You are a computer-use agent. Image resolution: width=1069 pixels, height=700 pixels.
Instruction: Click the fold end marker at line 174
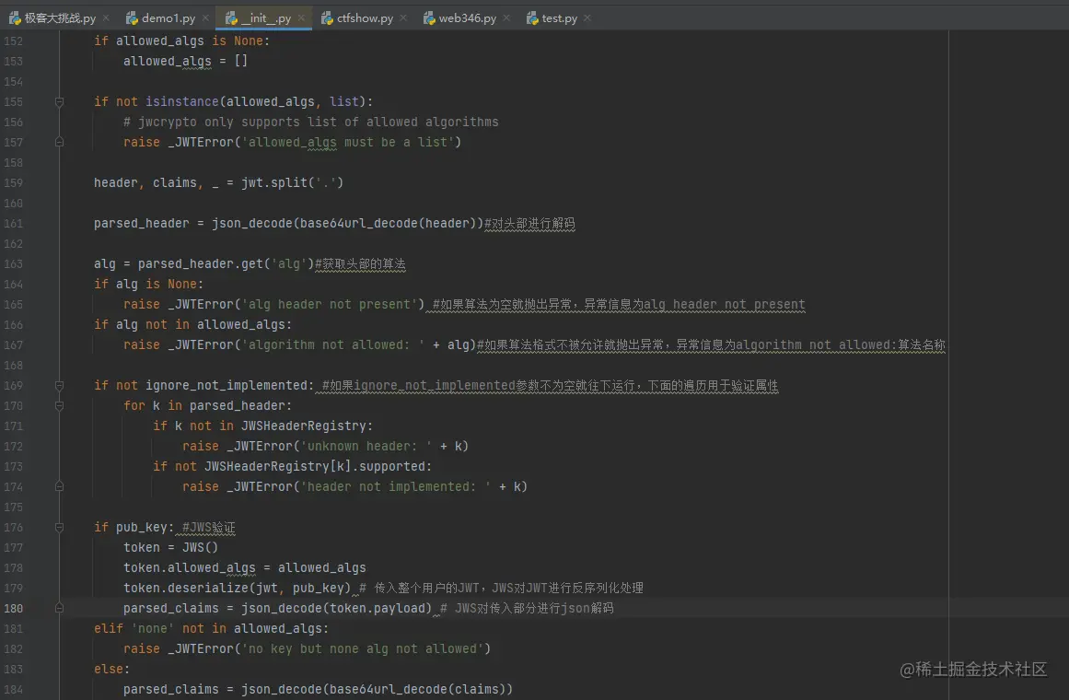coord(59,486)
